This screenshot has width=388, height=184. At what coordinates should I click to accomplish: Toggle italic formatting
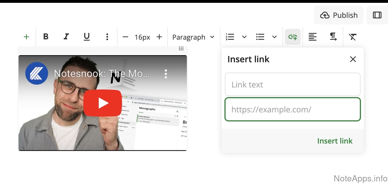(66, 37)
